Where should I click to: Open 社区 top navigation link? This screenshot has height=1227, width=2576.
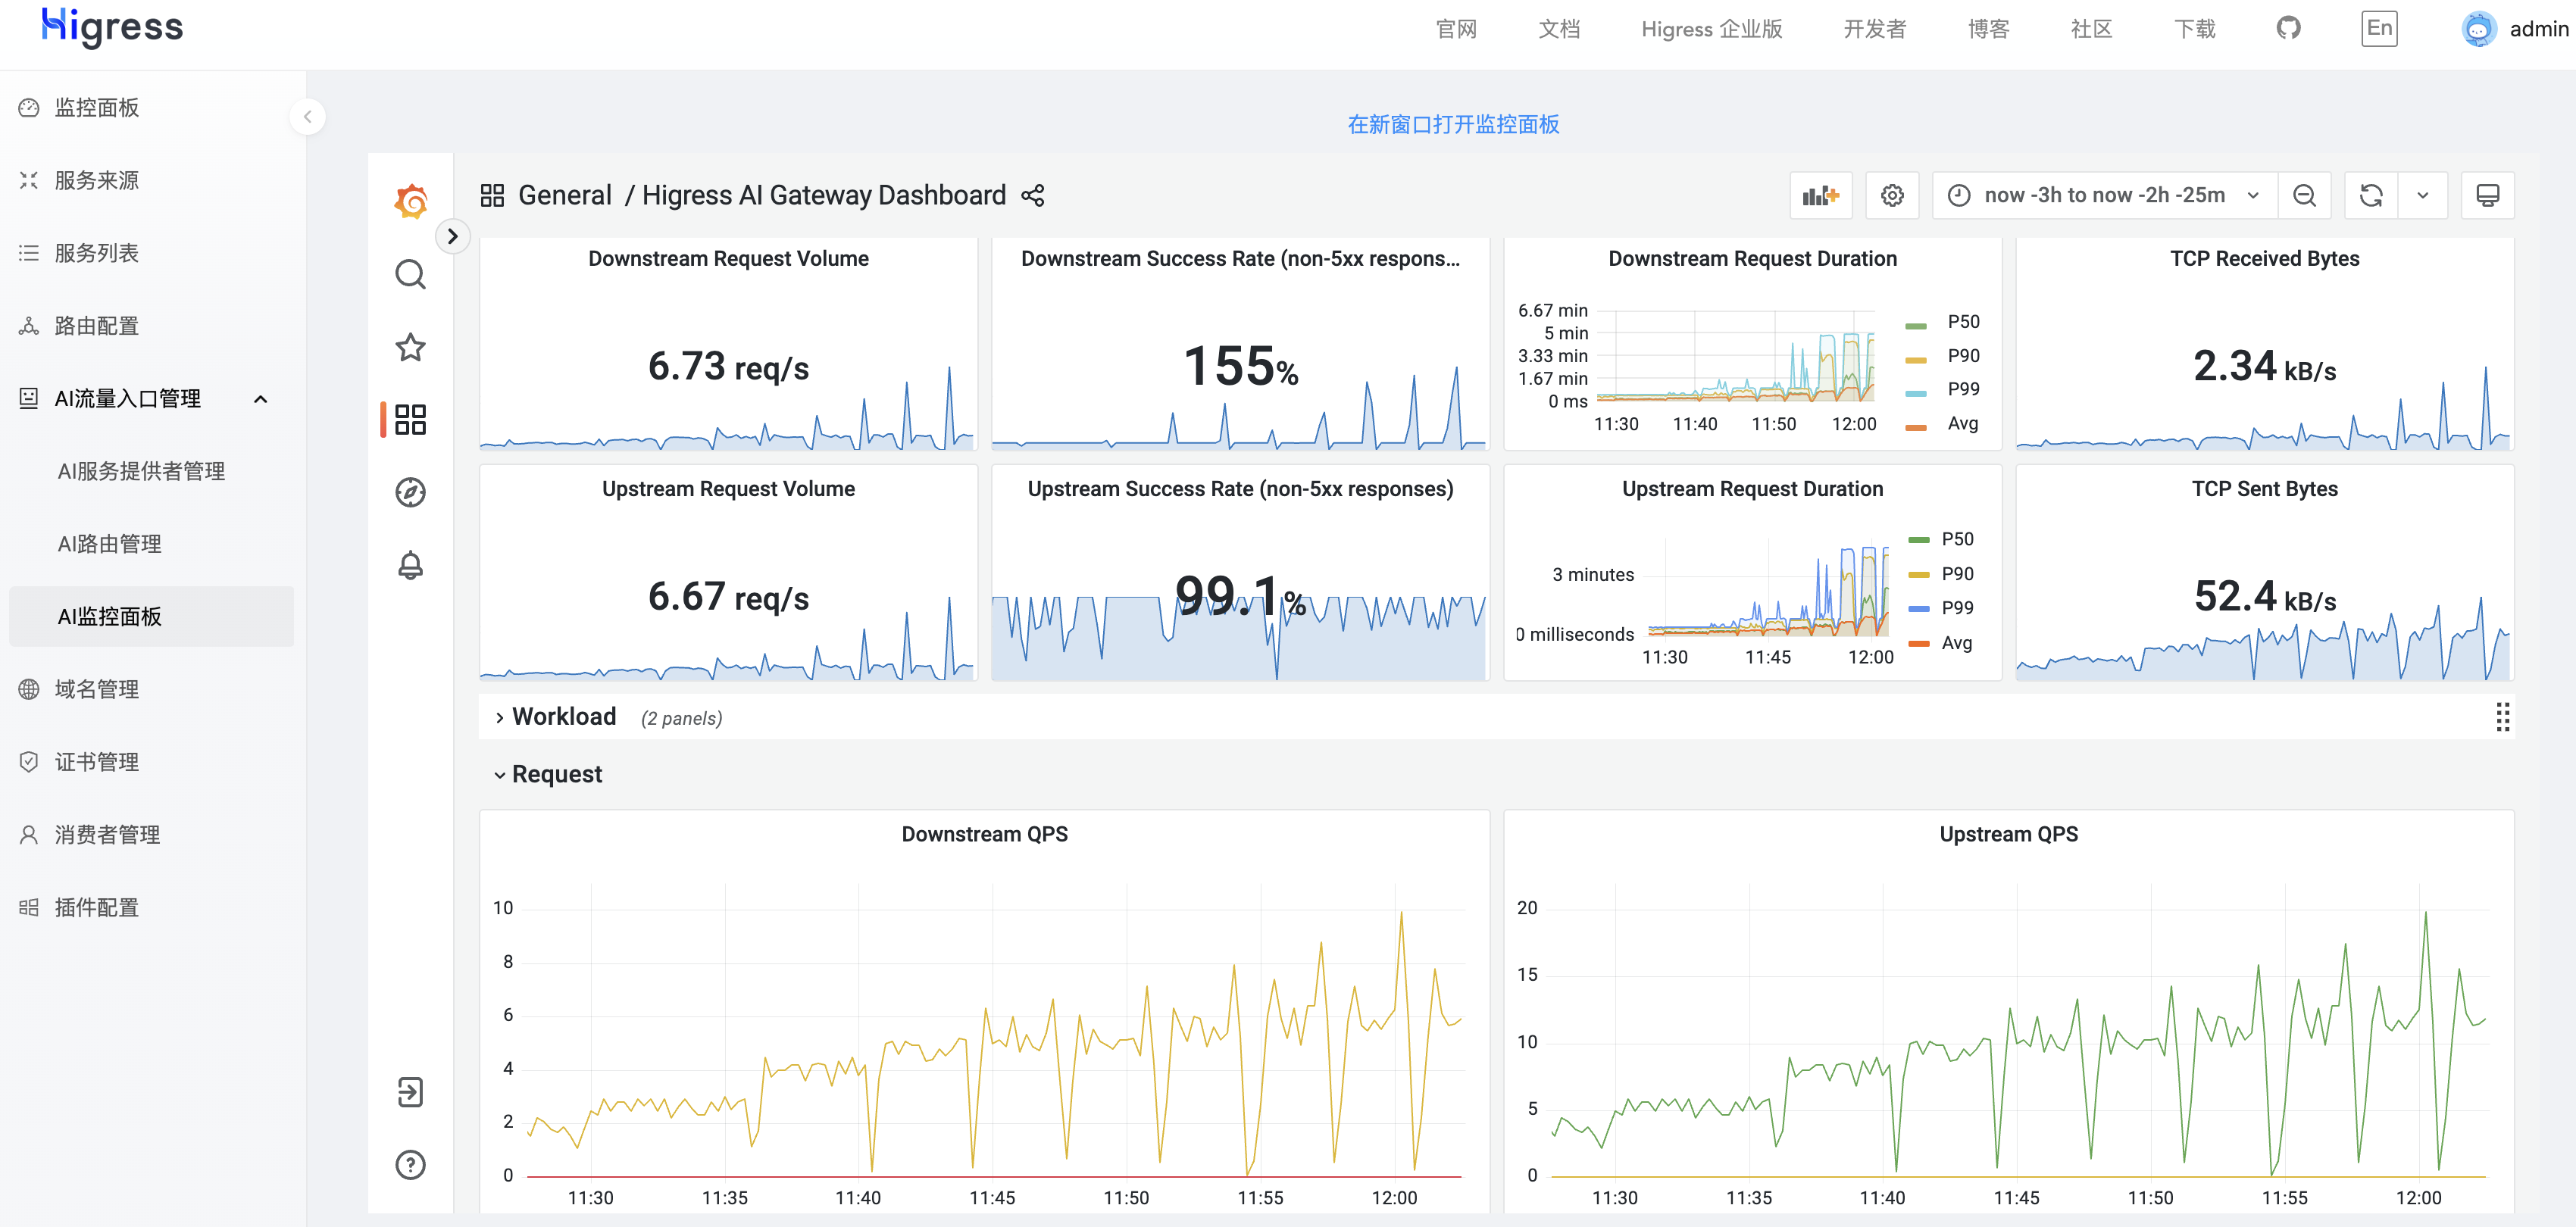click(x=2091, y=29)
